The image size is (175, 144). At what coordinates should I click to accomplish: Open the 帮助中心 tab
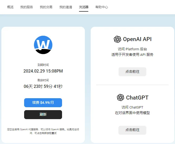102,7
